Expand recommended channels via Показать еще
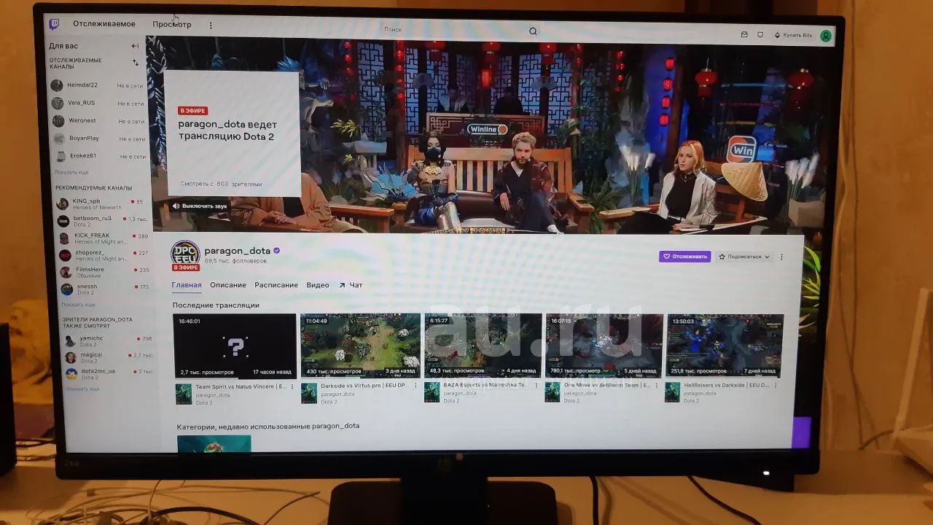The width and height of the screenshot is (933, 525). pyautogui.click(x=78, y=305)
